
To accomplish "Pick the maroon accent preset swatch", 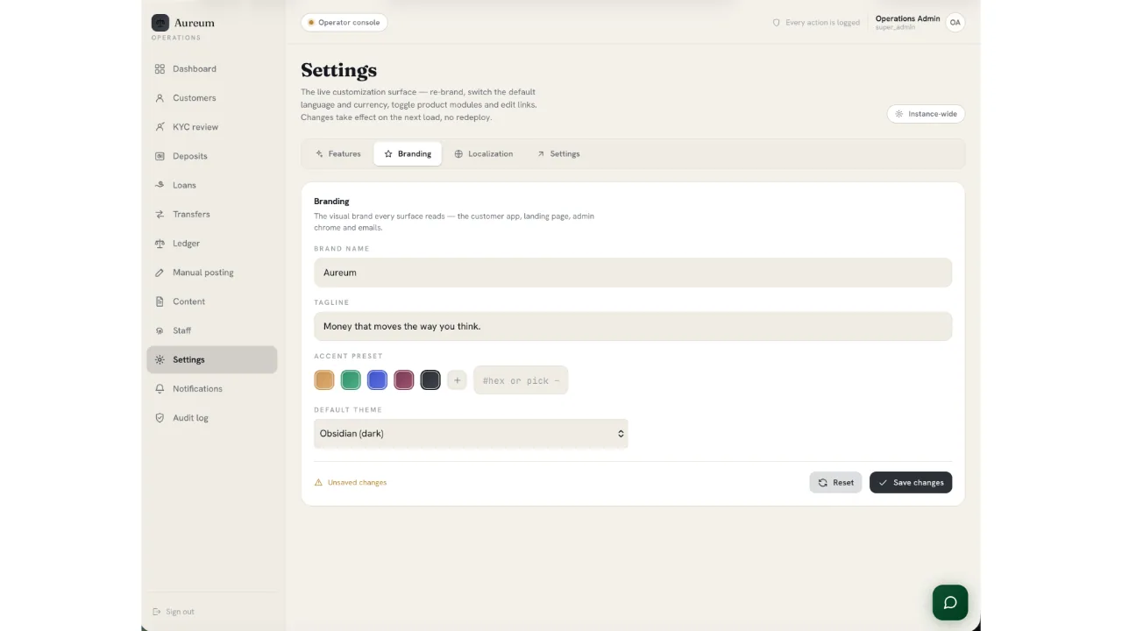I will click(403, 379).
